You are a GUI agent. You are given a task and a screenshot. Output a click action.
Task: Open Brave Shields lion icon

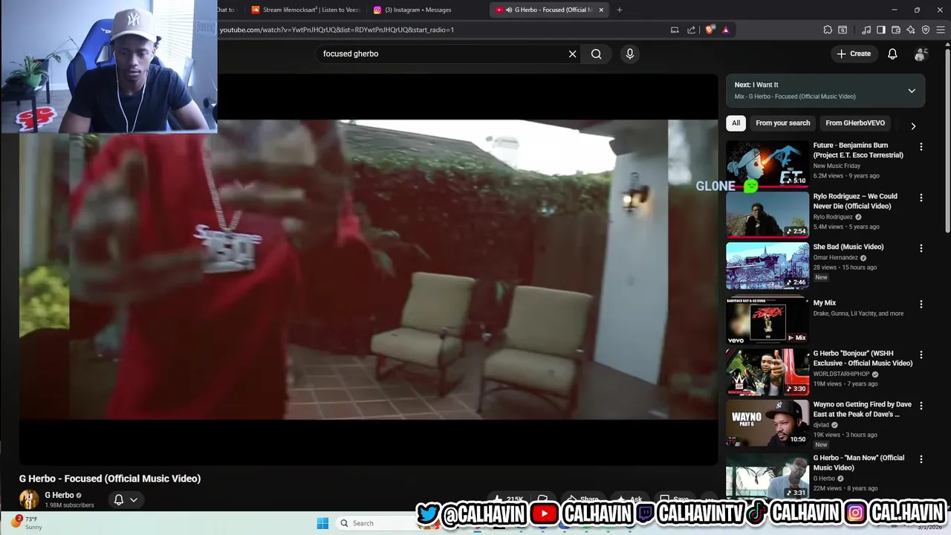click(710, 30)
